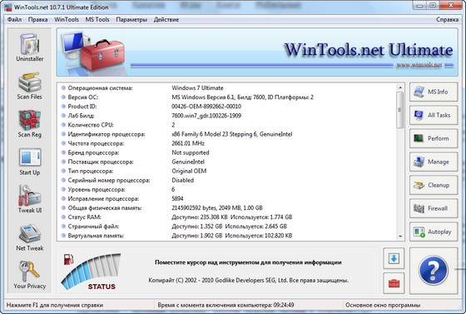The image size is (466, 314).
Task: Open the Файл menu
Action: 14,20
